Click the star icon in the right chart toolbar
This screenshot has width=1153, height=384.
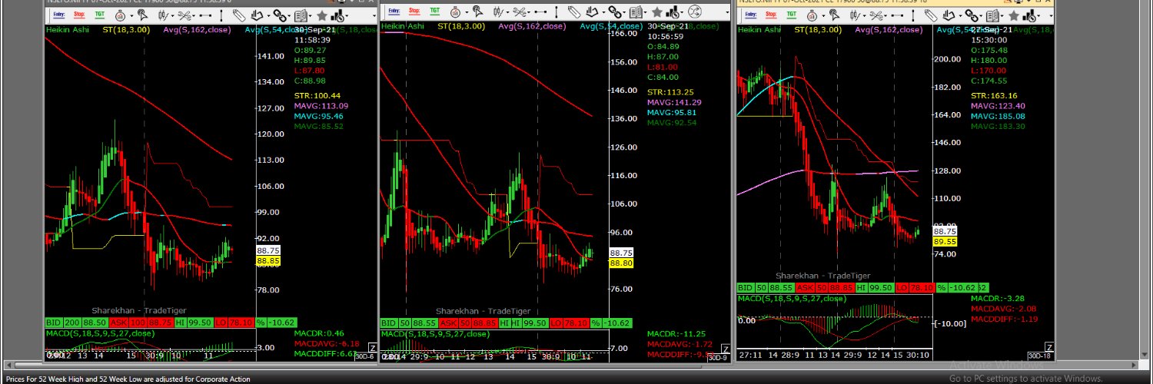point(1014,15)
